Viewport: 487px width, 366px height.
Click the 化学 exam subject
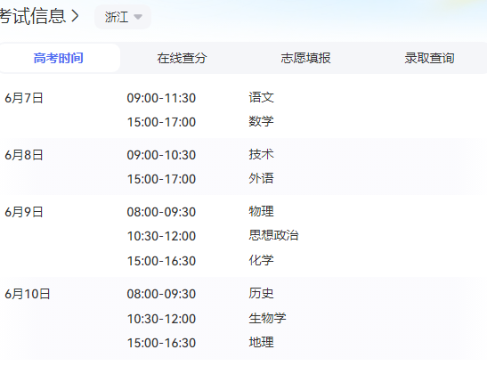pos(261,260)
